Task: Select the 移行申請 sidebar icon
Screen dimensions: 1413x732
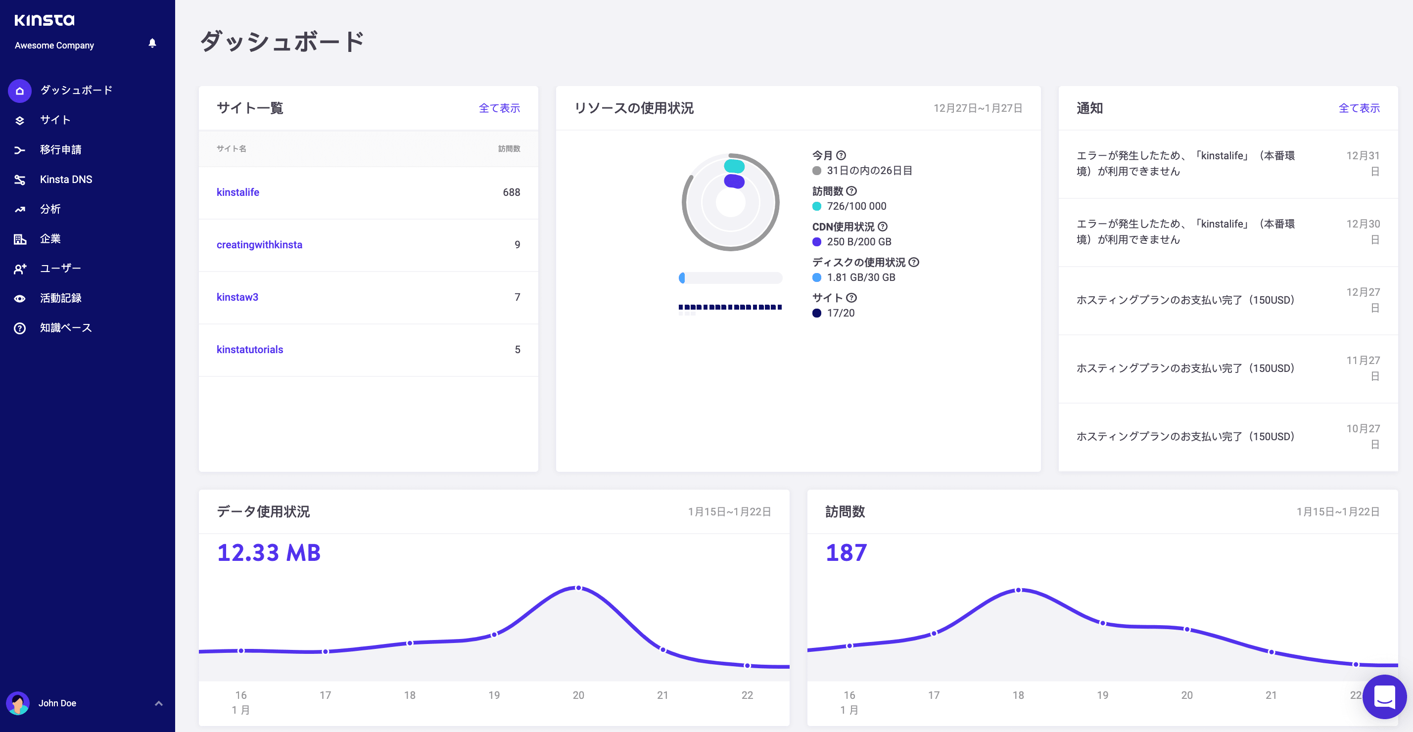Action: [19, 150]
